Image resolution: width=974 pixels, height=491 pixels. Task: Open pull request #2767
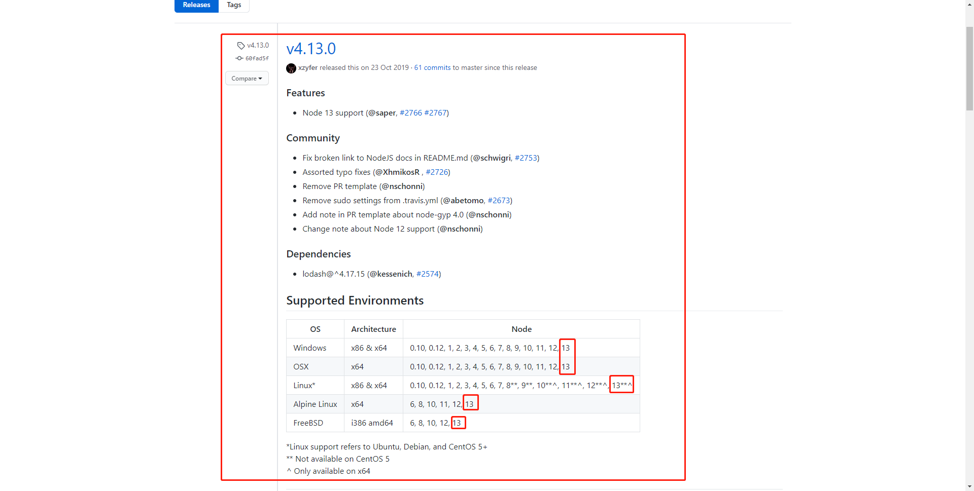click(x=435, y=113)
